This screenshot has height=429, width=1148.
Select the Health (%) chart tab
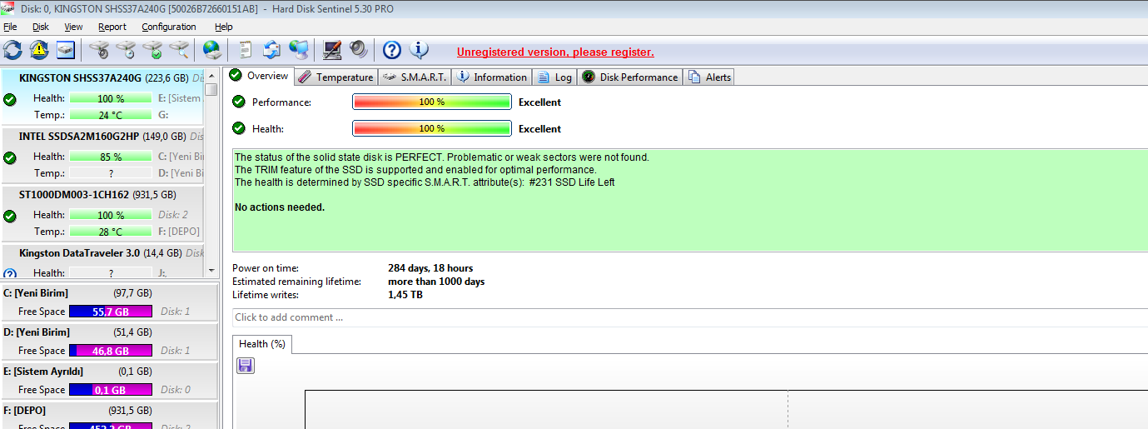[262, 343]
